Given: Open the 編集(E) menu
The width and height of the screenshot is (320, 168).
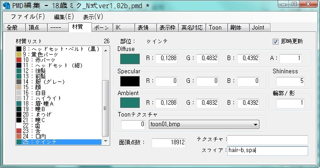Looking at the screenshot, I should click(x=64, y=17).
